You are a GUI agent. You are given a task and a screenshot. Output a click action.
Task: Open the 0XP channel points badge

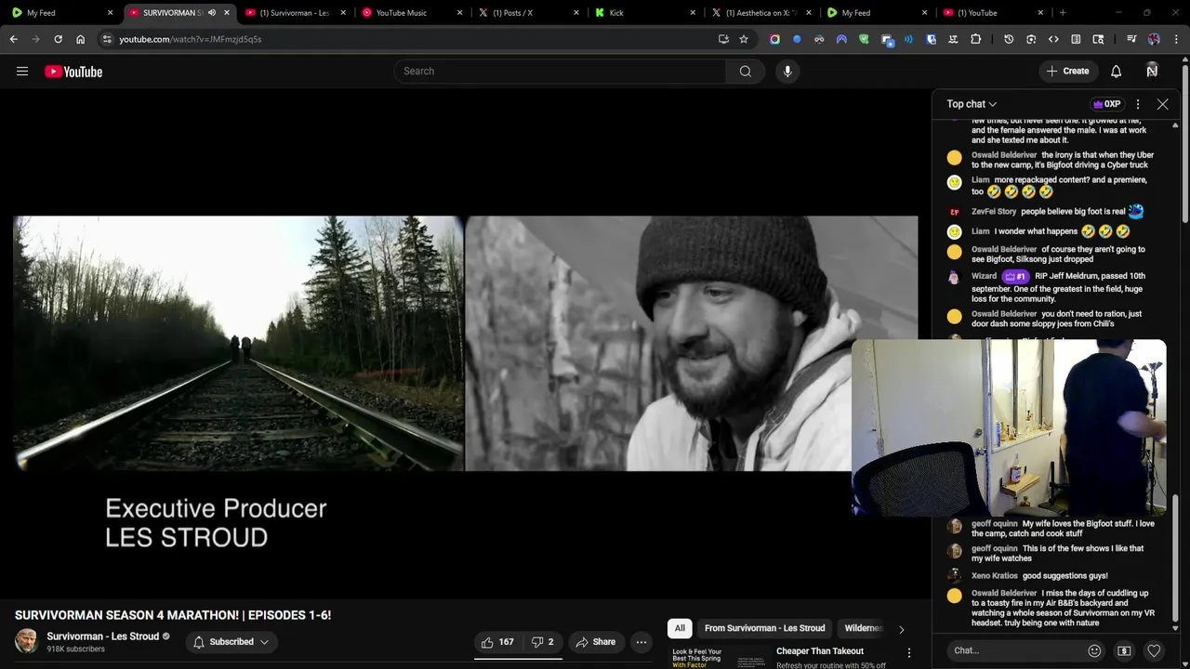point(1106,104)
